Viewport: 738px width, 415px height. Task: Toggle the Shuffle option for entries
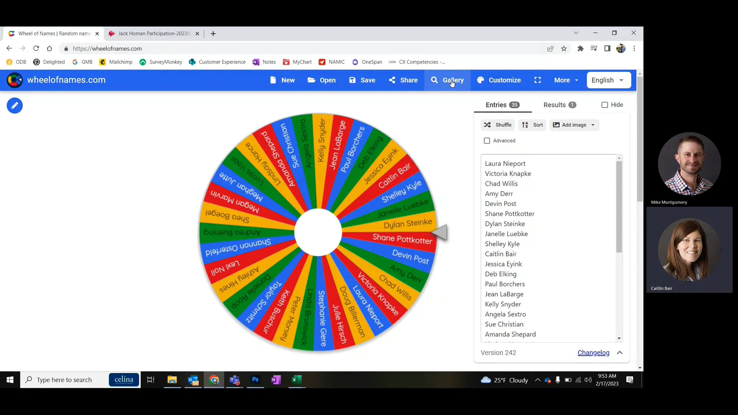(497, 124)
